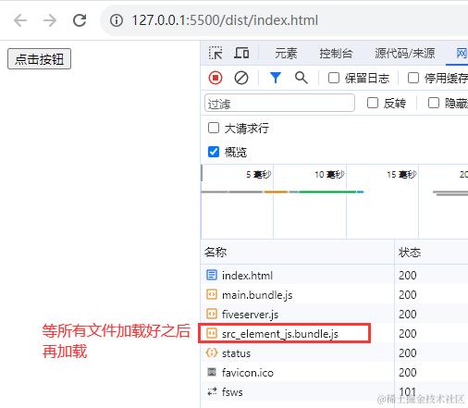Click the script icon beside src_element_js.bundle.js
Screen dimensions: 468x408
coord(212,333)
